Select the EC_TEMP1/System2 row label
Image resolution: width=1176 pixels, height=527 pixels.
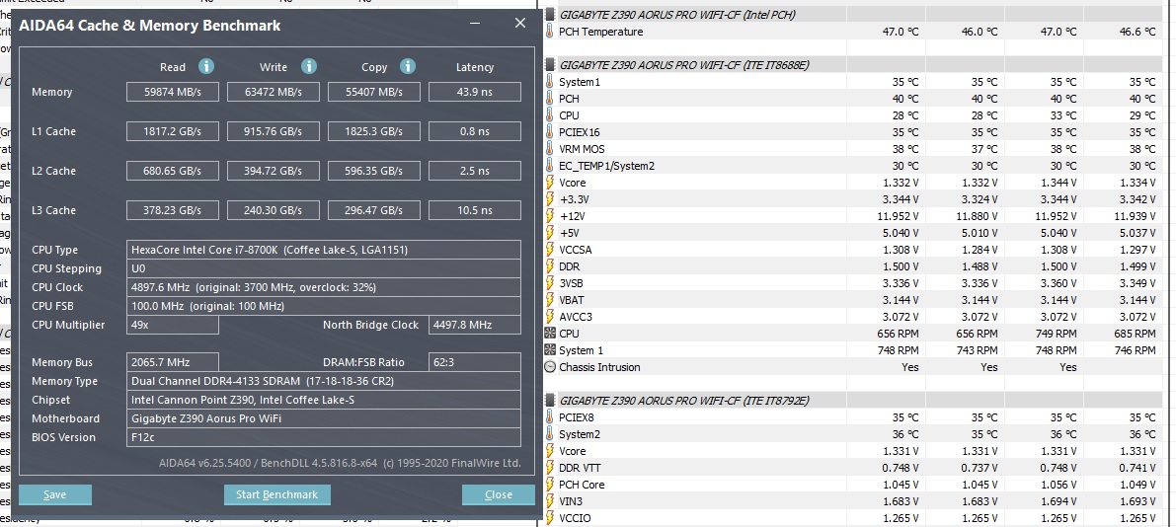pos(606,166)
